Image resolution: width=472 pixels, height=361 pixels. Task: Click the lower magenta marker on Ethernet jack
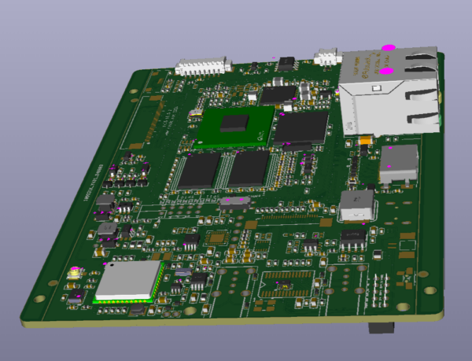(385, 72)
